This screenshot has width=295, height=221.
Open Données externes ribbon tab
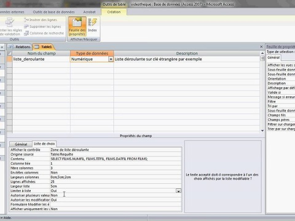pyautogui.click(x=12, y=12)
